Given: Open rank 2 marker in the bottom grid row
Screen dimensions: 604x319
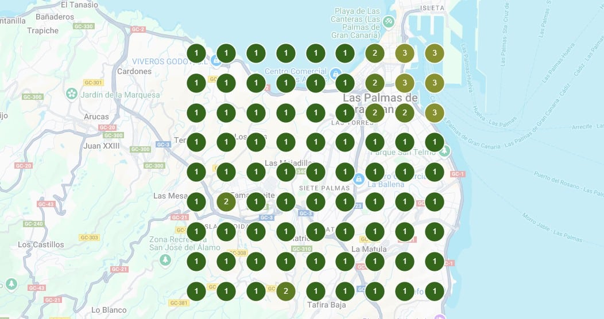Looking at the screenshot, I should coord(286,291).
